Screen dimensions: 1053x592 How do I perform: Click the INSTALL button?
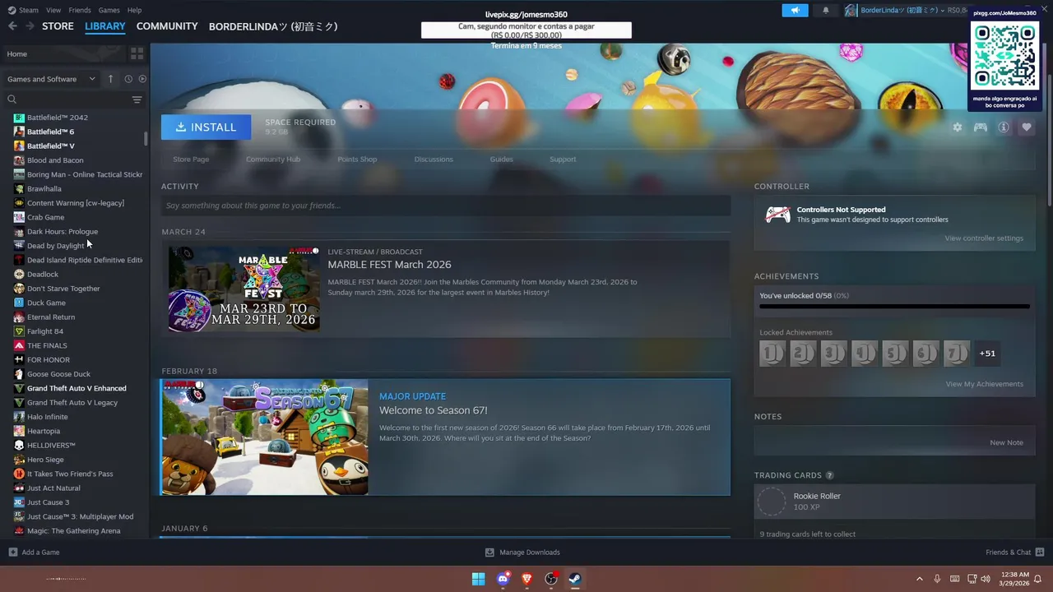206,127
